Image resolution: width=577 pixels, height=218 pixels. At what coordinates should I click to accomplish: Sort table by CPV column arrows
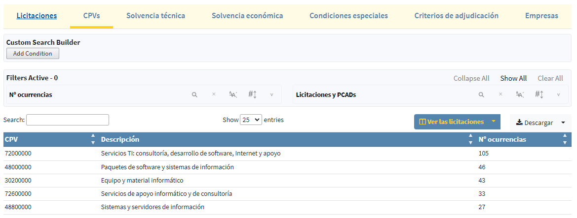[x=93, y=139]
